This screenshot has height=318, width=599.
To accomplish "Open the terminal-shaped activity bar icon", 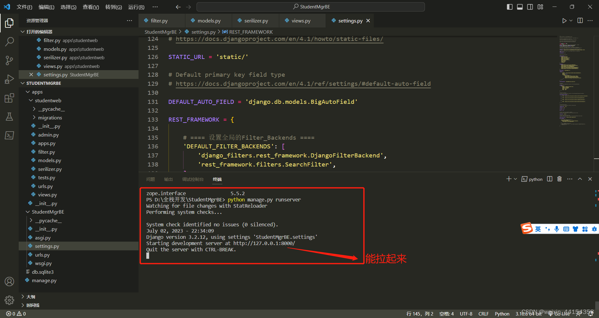I will tap(9, 135).
